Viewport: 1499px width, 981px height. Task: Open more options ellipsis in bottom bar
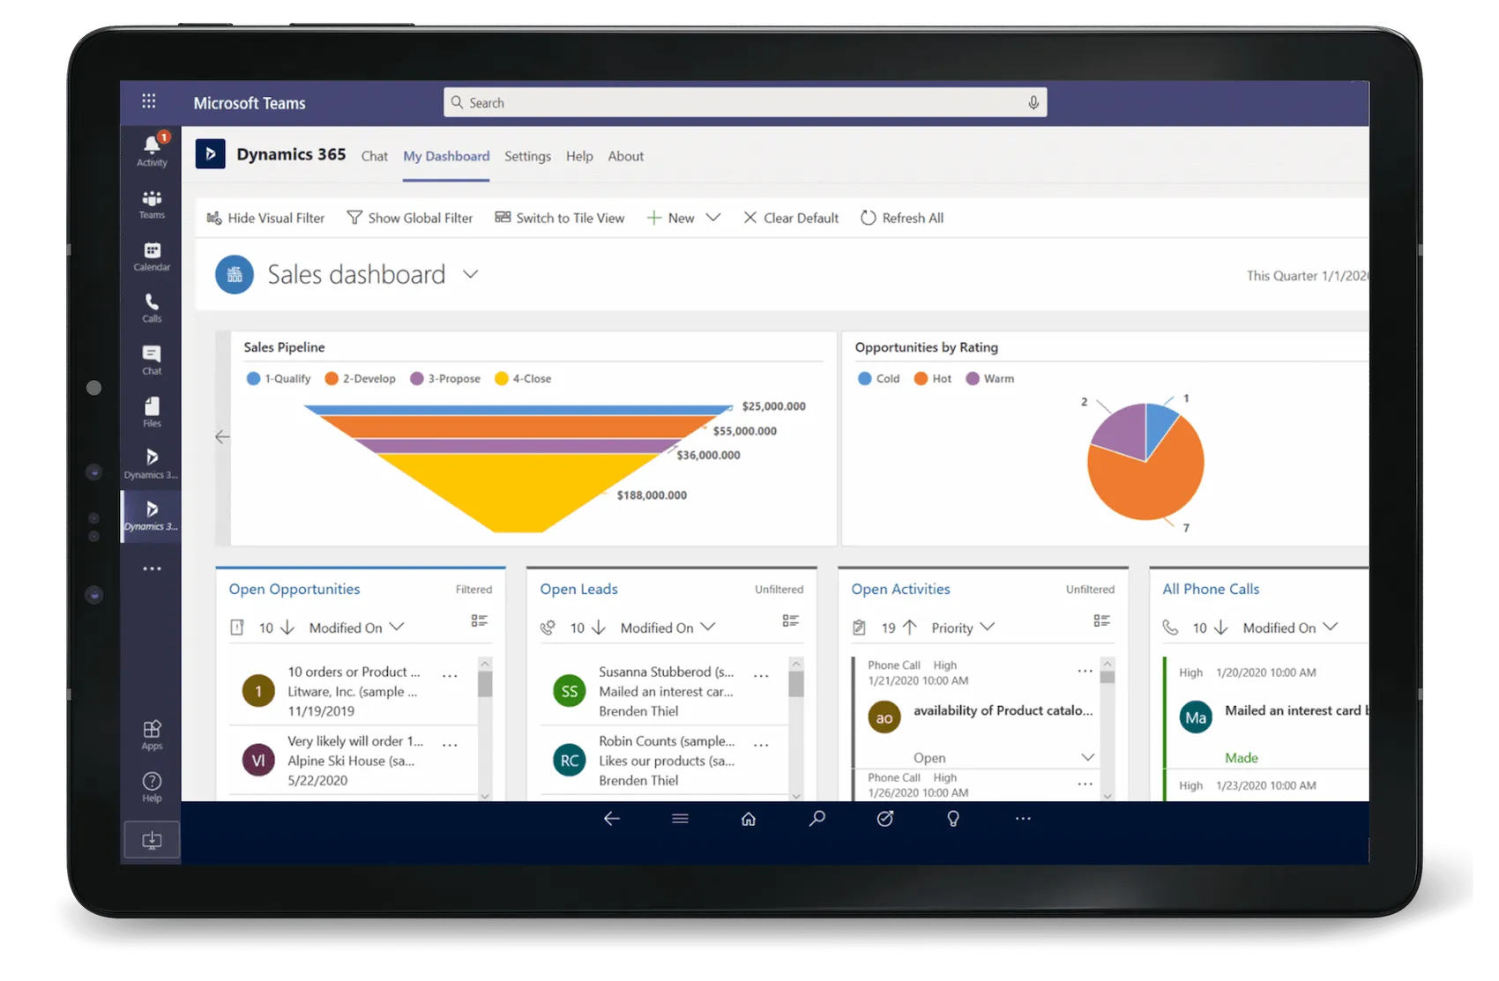(1023, 819)
